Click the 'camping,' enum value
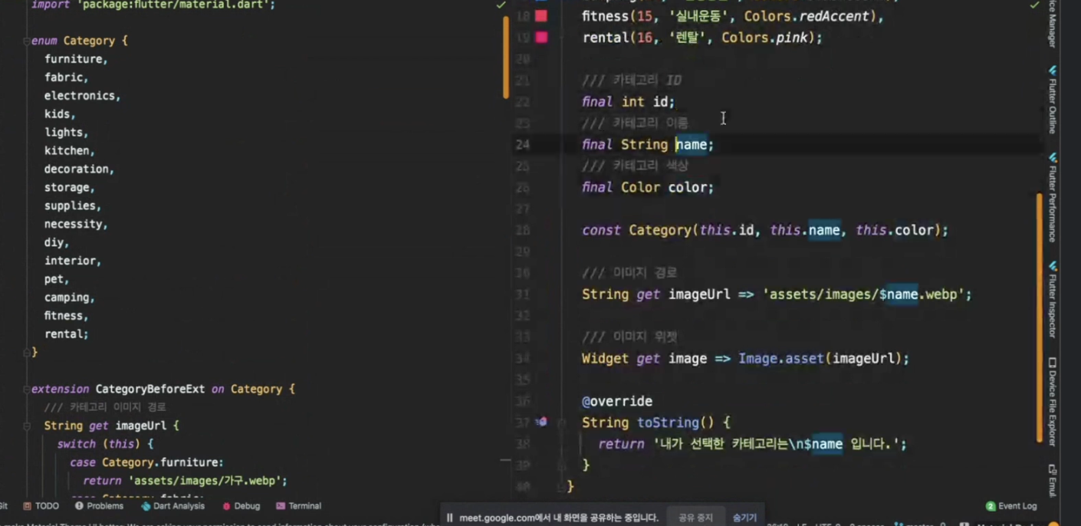This screenshot has width=1081, height=526. tap(69, 298)
